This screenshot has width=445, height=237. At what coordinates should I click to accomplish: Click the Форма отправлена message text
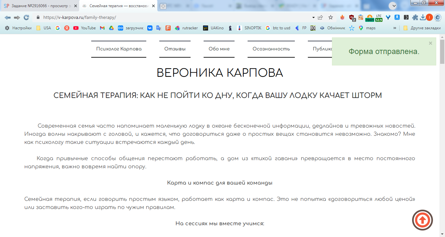pyautogui.click(x=384, y=51)
